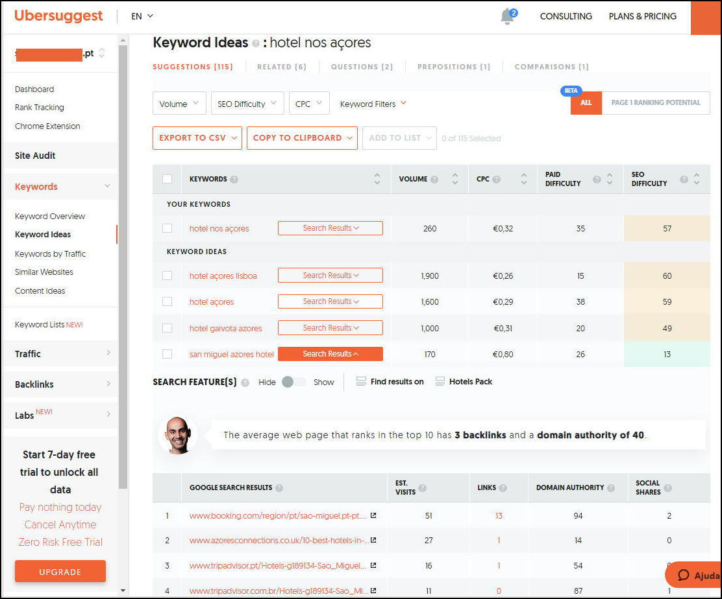This screenshot has width=722, height=599.
Task: Open the notifications bell icon
Action: [x=508, y=16]
